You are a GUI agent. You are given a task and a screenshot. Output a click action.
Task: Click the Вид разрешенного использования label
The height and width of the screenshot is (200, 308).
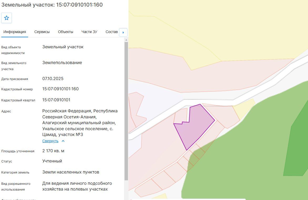16,186
